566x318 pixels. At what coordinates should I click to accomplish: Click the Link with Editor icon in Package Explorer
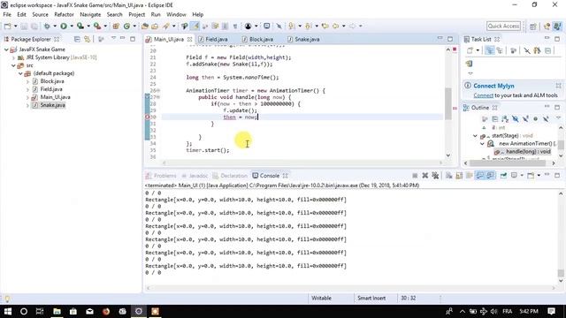pos(87,39)
